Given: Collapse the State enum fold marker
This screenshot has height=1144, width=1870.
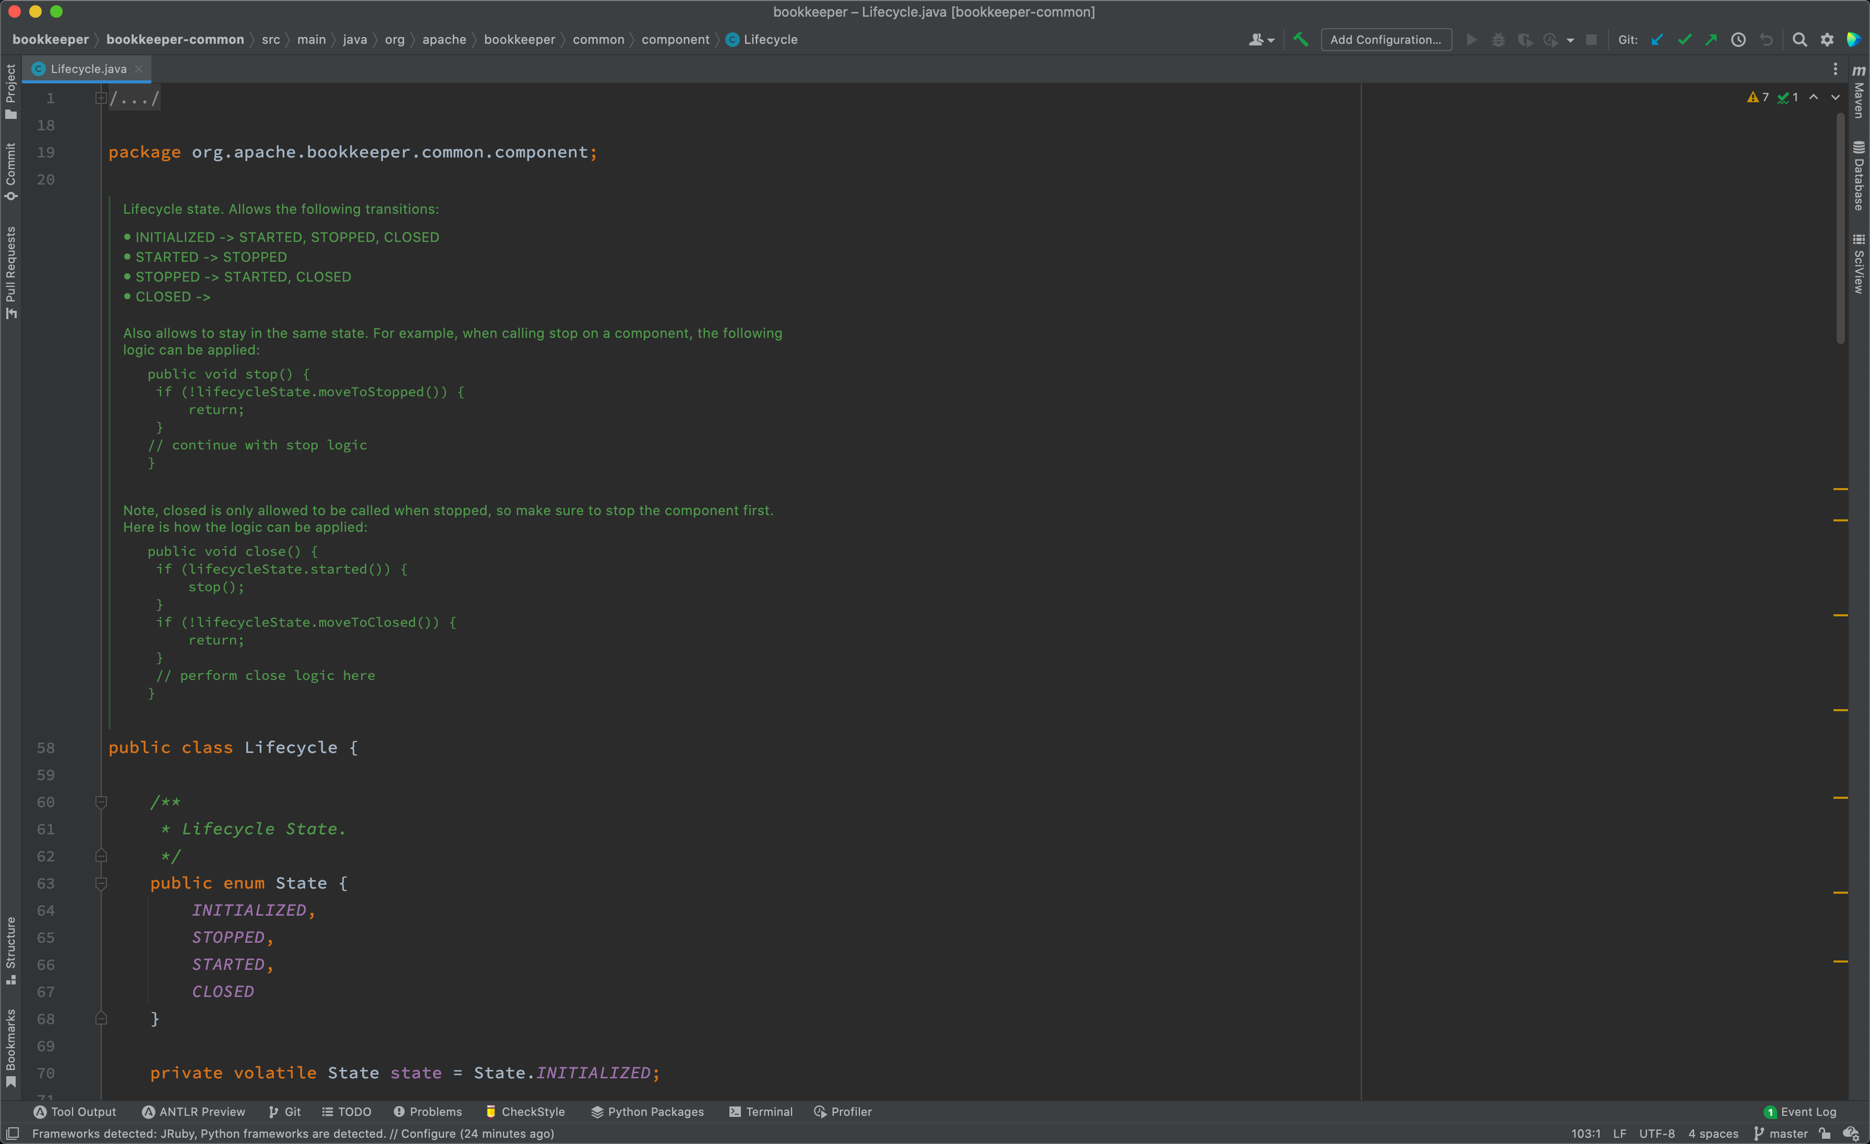Looking at the screenshot, I should tap(101, 883).
